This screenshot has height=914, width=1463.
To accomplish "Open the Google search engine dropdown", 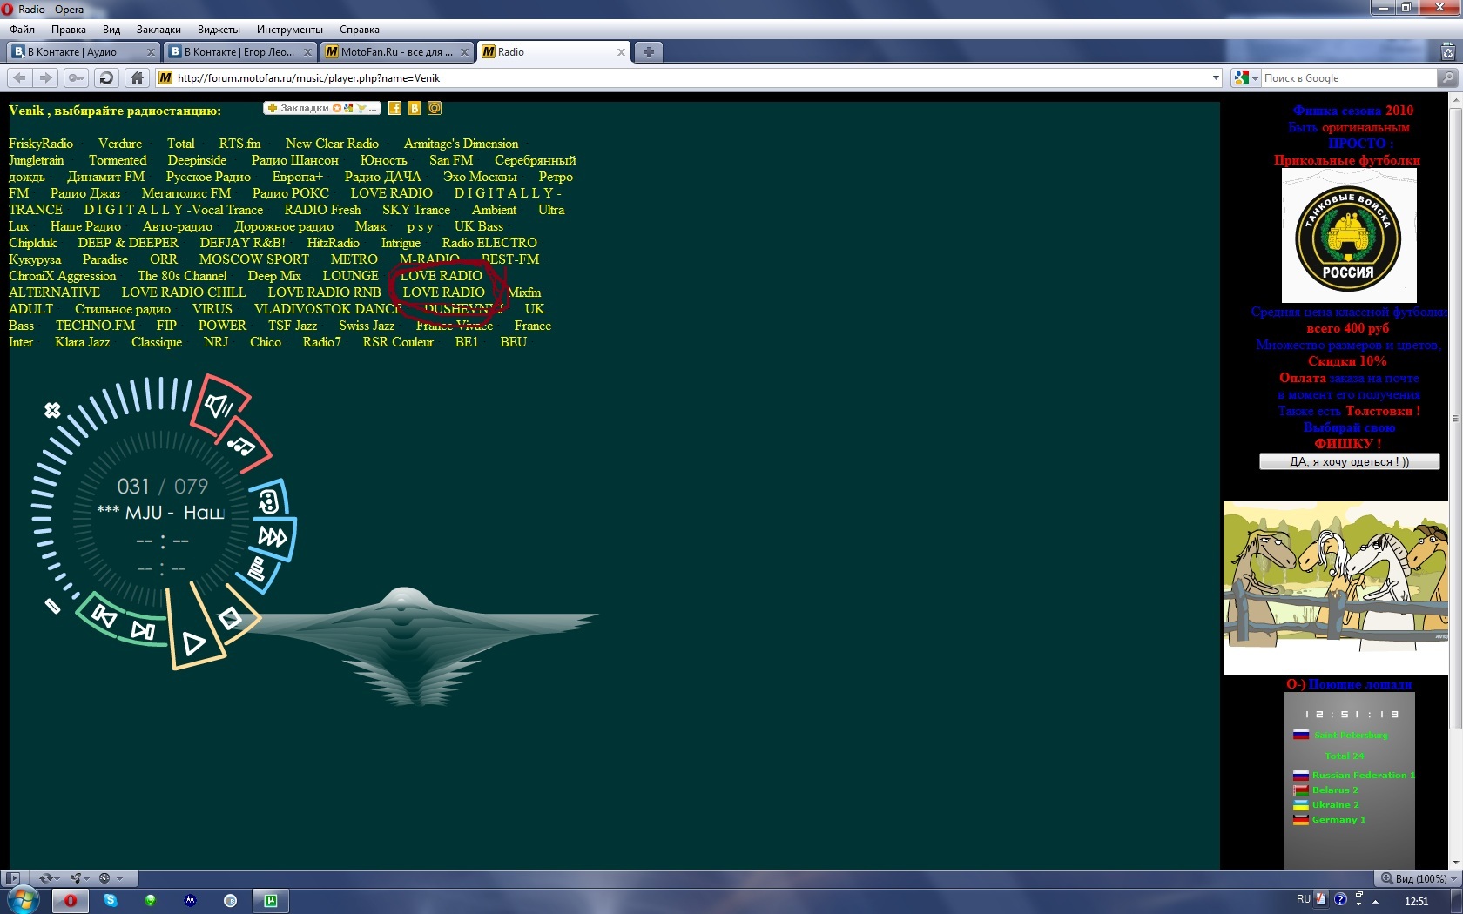I will (1246, 77).
